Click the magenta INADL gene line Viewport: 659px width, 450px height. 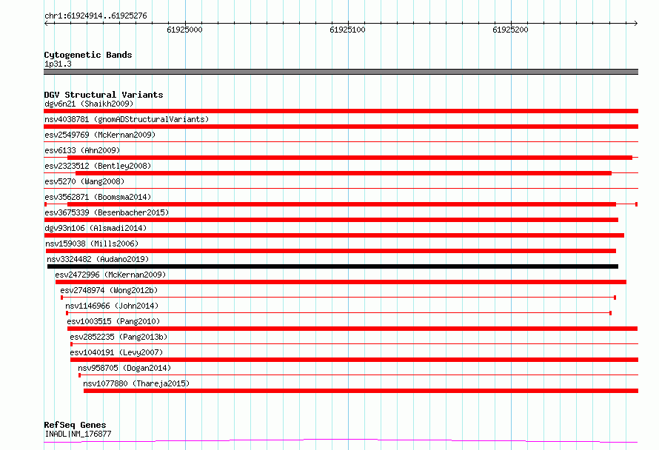click(x=341, y=440)
